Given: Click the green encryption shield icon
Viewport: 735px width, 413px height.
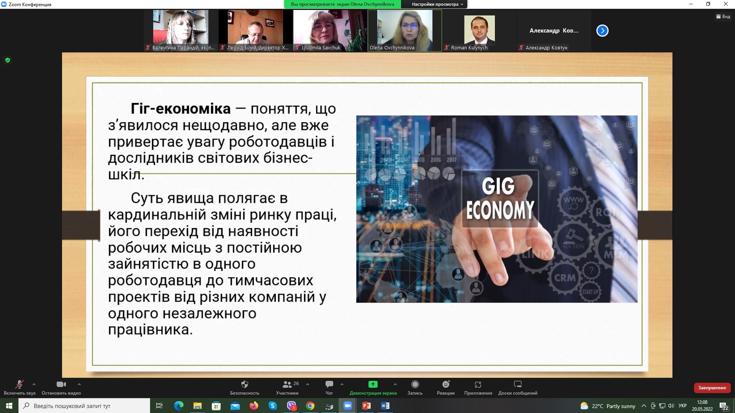Looking at the screenshot, I should click(x=8, y=60).
